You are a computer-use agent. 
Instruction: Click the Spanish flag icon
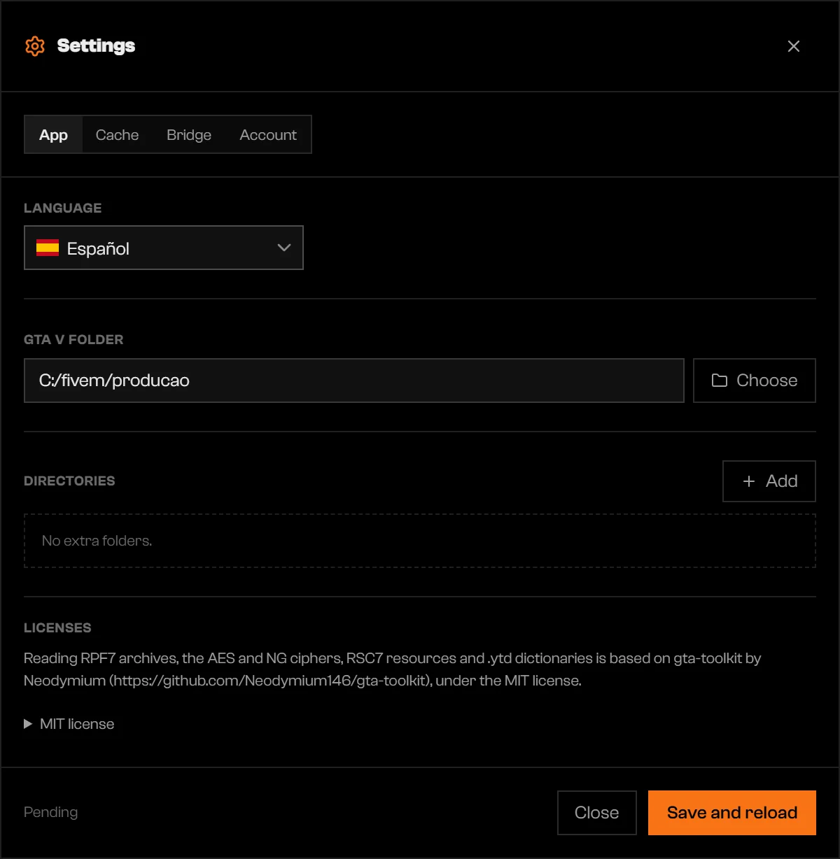48,248
